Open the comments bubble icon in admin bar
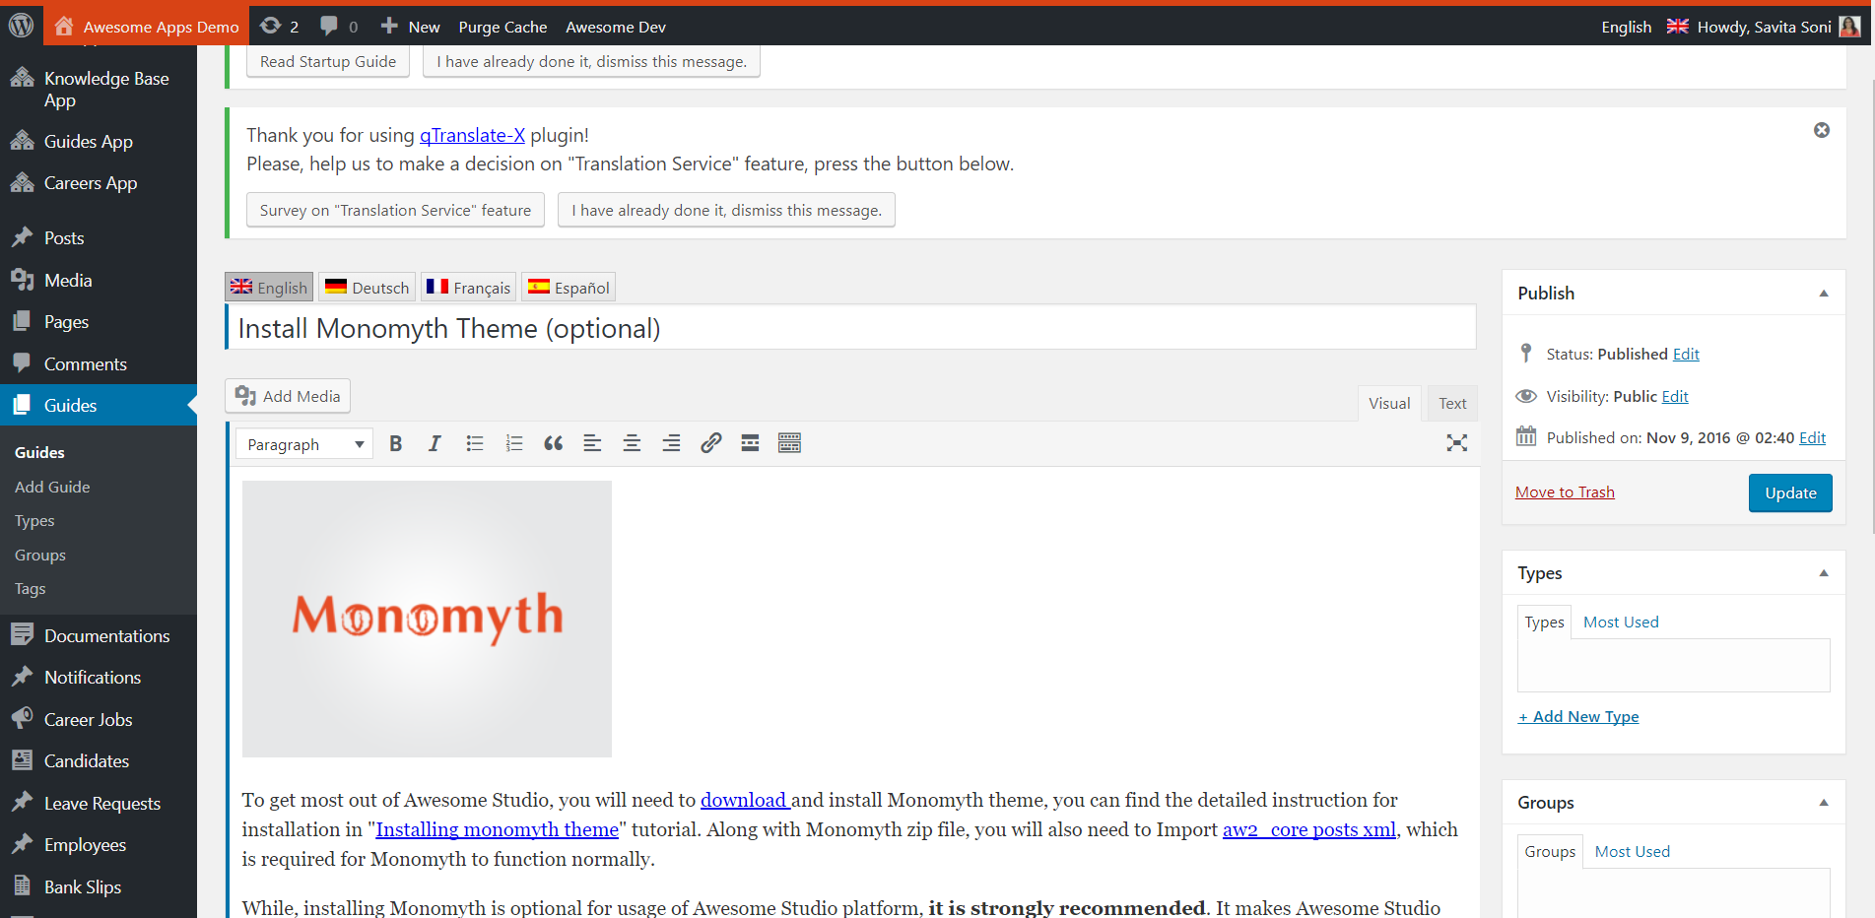 (x=339, y=27)
